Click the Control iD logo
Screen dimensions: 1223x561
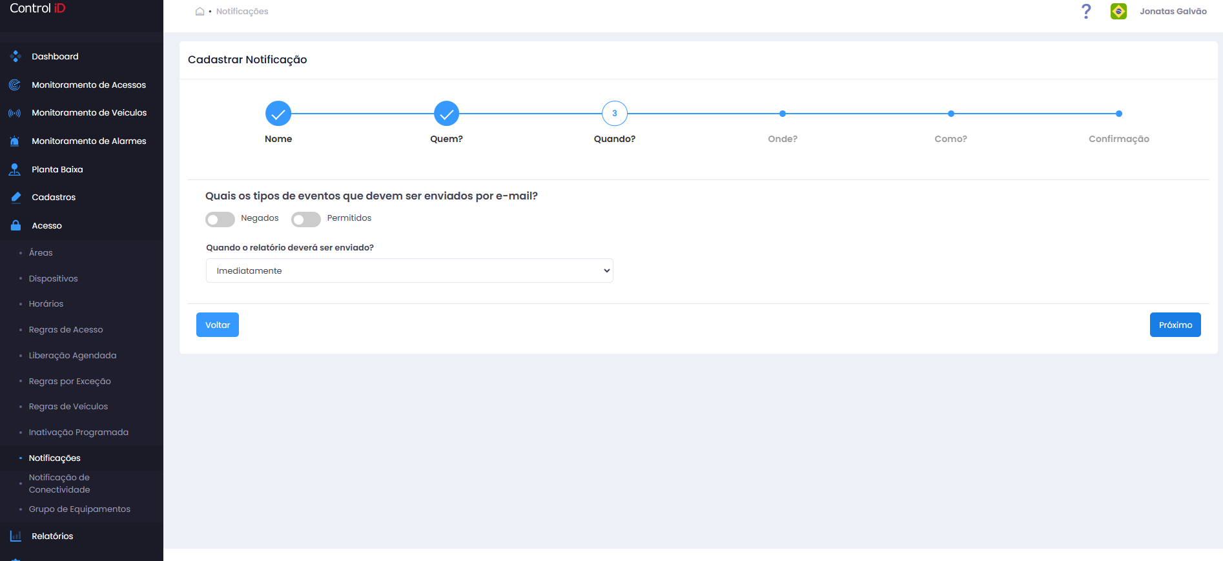[x=37, y=8]
